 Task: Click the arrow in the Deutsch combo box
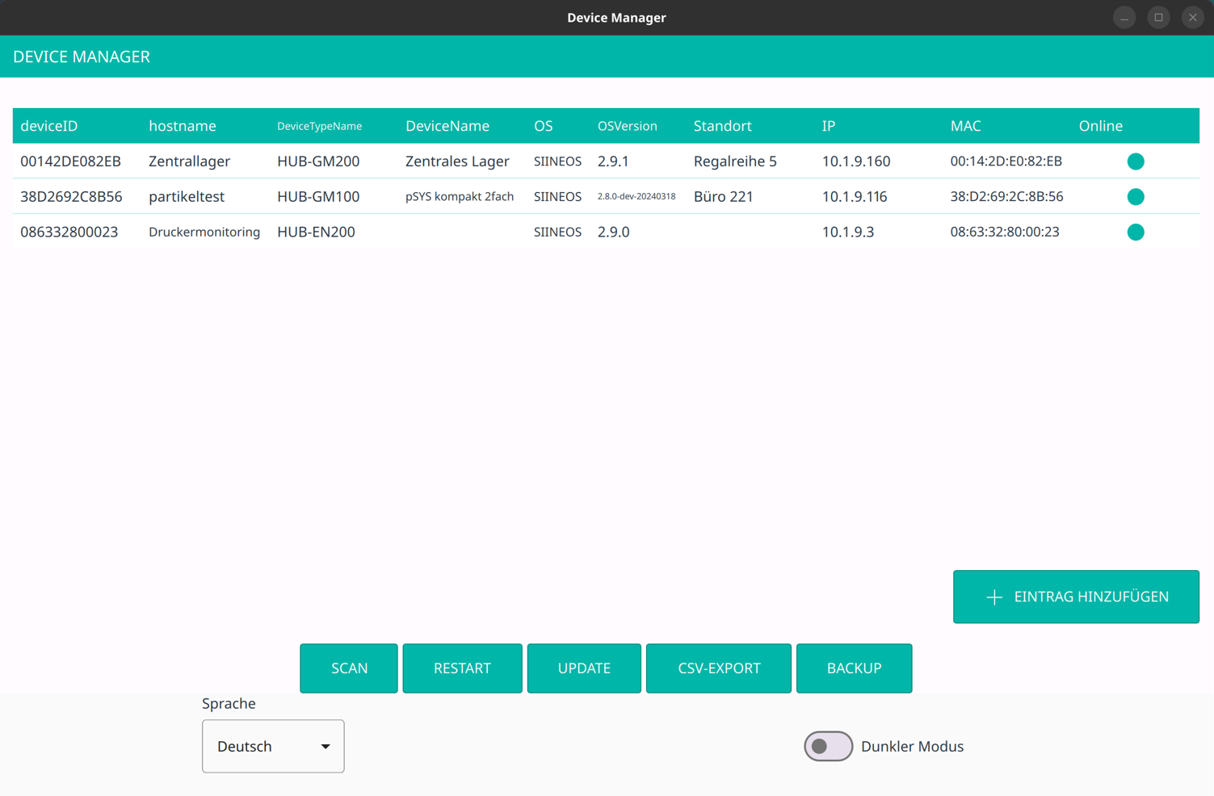[325, 747]
